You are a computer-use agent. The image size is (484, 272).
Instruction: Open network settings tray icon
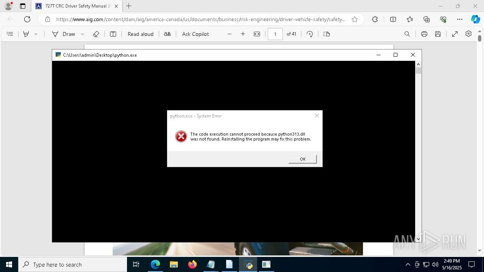(x=426, y=264)
